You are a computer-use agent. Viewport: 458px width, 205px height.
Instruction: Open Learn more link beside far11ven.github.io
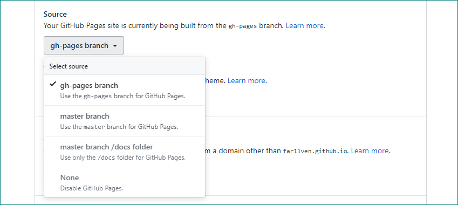(370, 151)
